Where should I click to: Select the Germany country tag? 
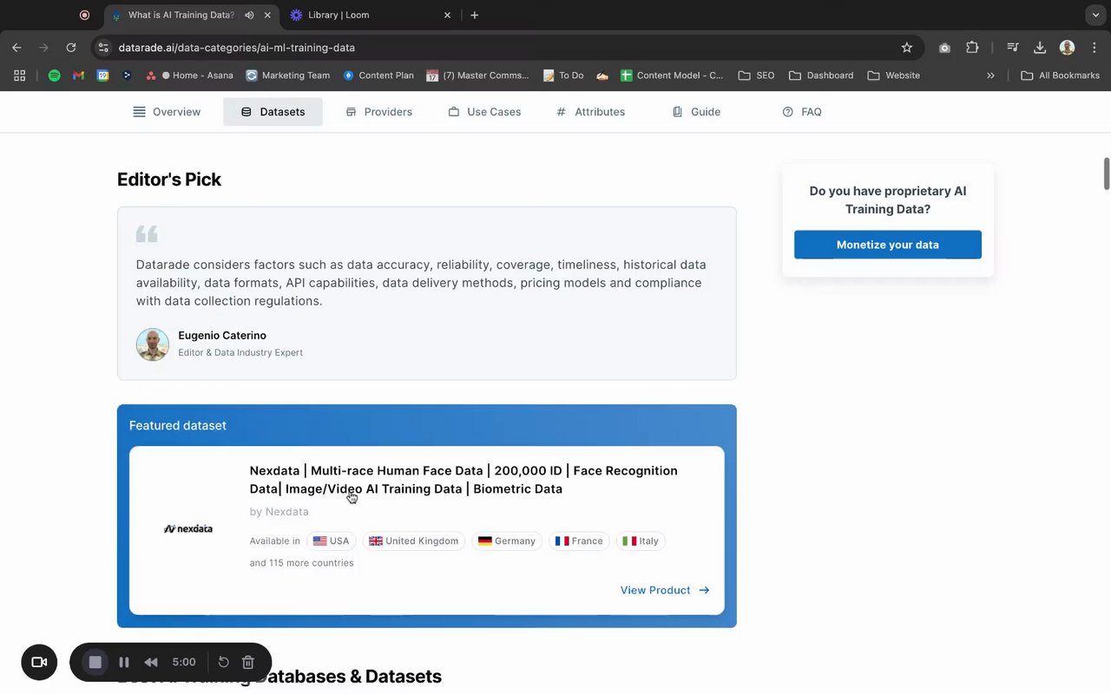point(507,541)
